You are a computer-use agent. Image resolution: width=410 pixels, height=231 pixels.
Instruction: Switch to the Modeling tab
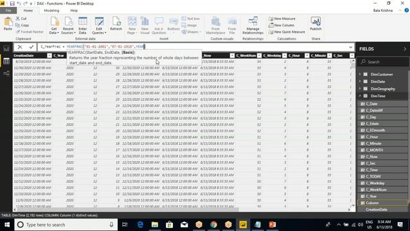tap(51, 10)
